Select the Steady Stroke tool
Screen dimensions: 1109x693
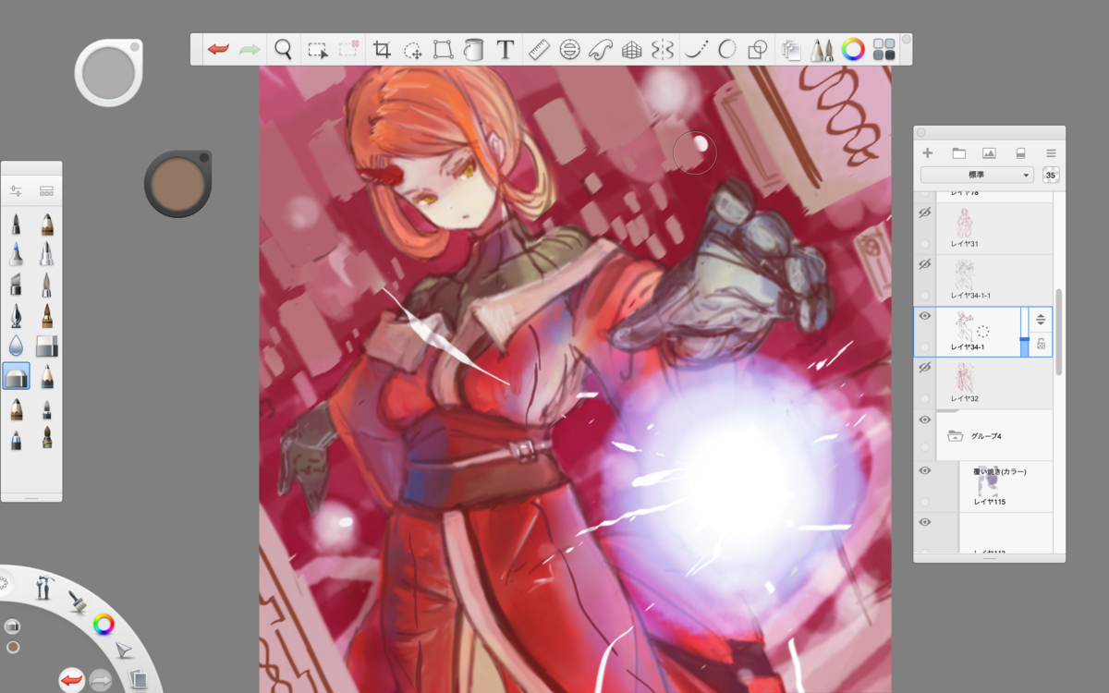[x=696, y=49]
